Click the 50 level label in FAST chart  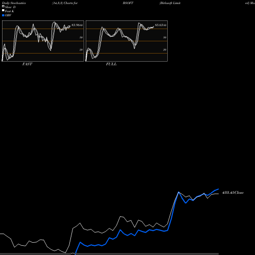[81, 37]
